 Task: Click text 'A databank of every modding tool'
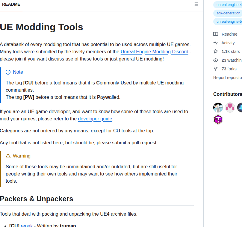click(35, 44)
